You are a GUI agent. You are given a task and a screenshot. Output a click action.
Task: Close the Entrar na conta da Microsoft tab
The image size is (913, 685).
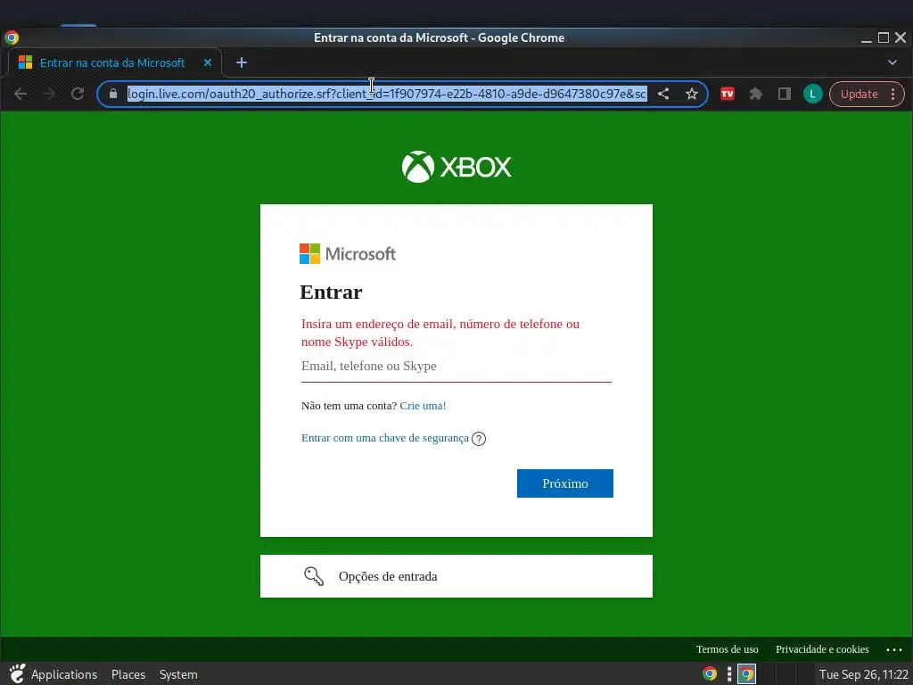(x=208, y=62)
